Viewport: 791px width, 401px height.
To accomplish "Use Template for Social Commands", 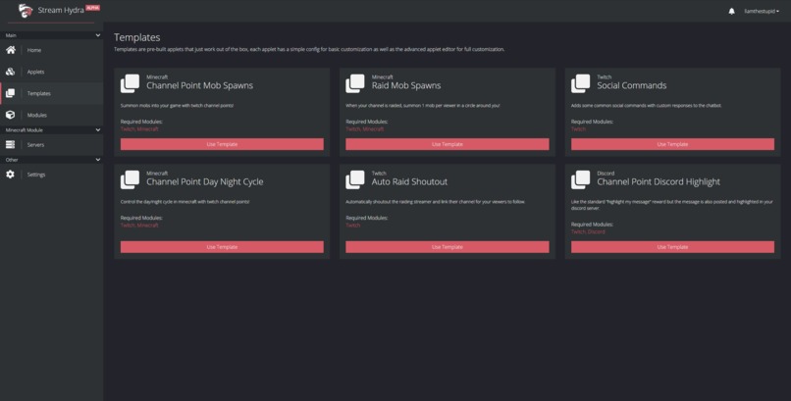I will point(672,144).
